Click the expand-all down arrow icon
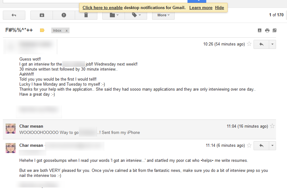Viewport: 287px width, 191px height. coord(259,30)
